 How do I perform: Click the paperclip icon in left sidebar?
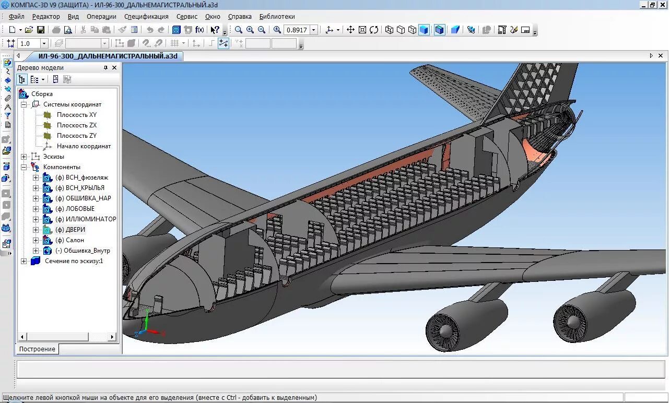(7, 98)
